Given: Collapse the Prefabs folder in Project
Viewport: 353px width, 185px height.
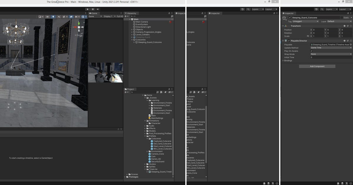Looking at the screenshot, I should 144,136.
